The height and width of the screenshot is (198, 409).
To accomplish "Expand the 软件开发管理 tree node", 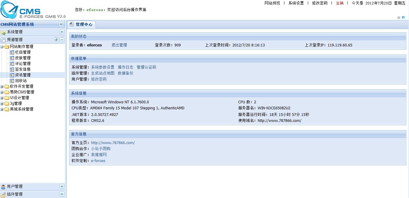I will [2, 86].
